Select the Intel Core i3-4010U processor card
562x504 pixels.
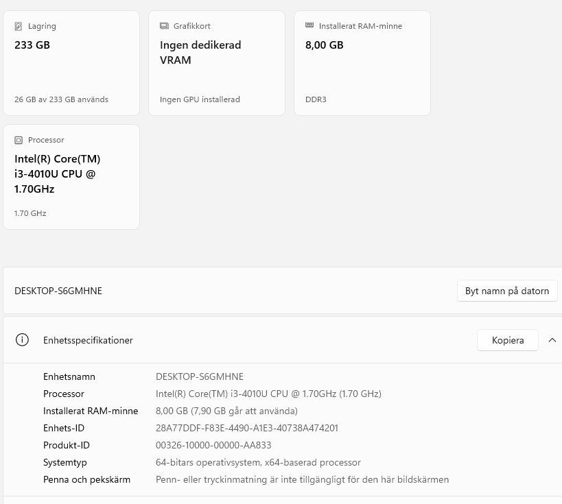[x=71, y=177]
